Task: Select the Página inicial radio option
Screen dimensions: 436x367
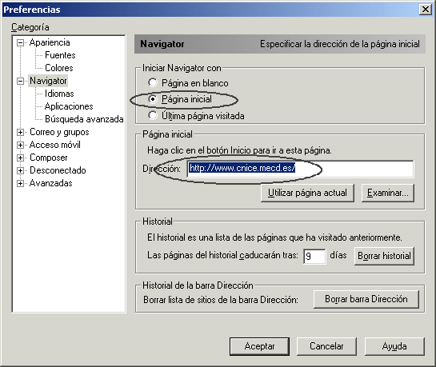Action: 152,99
